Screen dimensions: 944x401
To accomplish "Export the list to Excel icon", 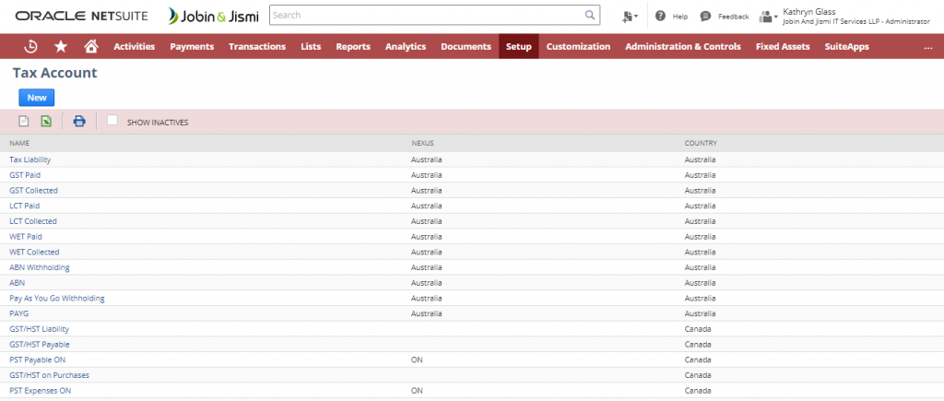I will pyautogui.click(x=45, y=121).
